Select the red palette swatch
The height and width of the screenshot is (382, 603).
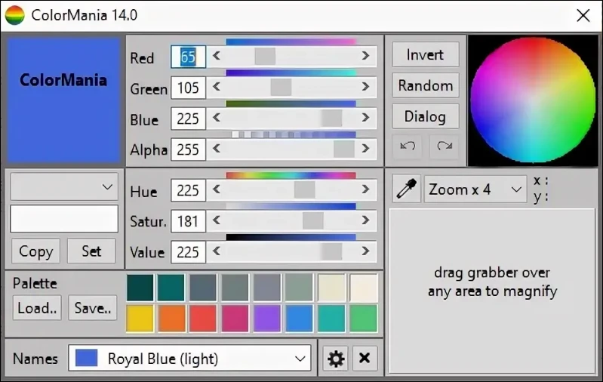[x=203, y=318]
